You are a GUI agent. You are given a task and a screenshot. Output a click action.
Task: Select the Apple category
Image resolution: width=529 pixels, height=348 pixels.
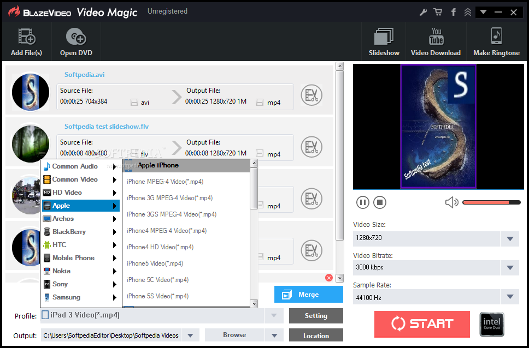tap(80, 206)
